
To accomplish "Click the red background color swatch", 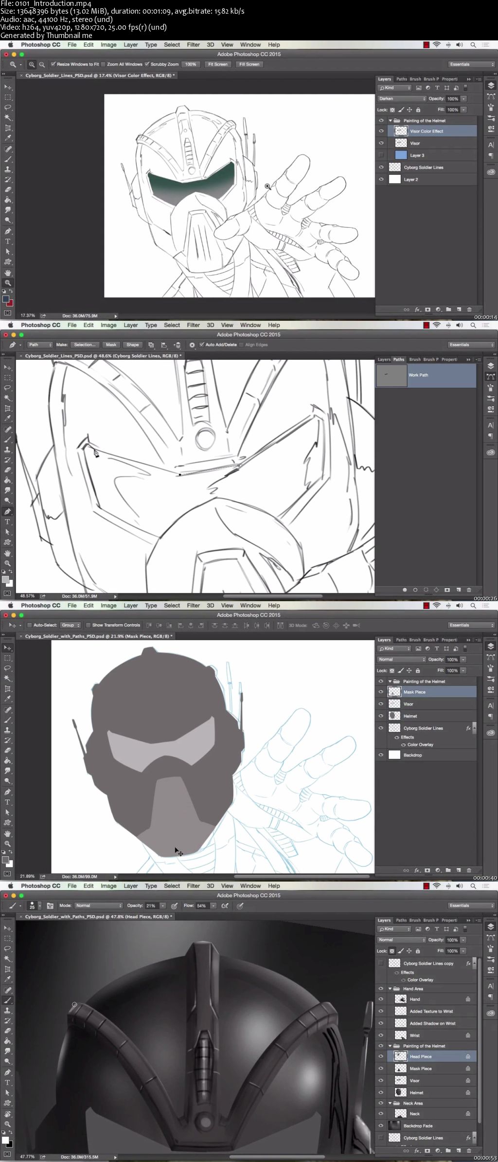I will coord(10,303).
